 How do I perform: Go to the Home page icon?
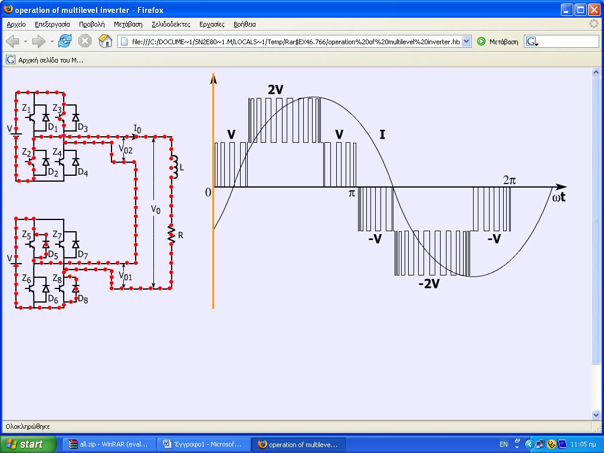click(105, 41)
